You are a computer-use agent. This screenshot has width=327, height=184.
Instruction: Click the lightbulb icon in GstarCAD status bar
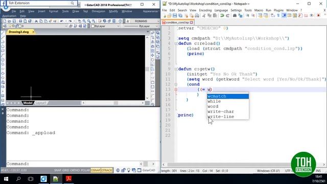point(128,170)
